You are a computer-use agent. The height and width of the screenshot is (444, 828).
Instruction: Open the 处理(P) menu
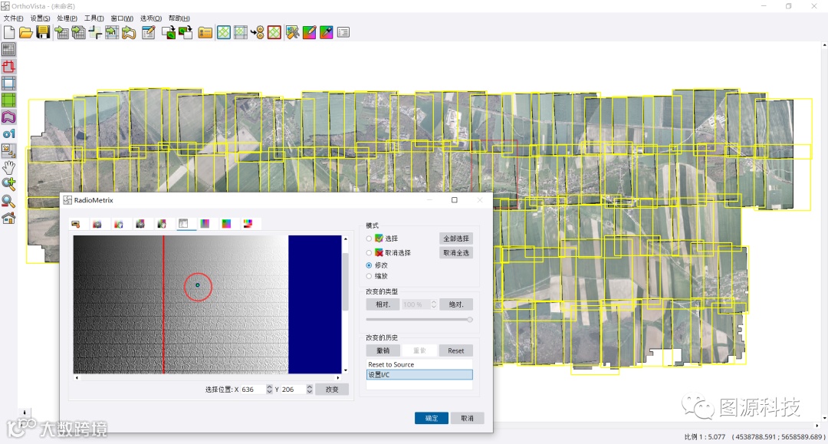[67, 18]
